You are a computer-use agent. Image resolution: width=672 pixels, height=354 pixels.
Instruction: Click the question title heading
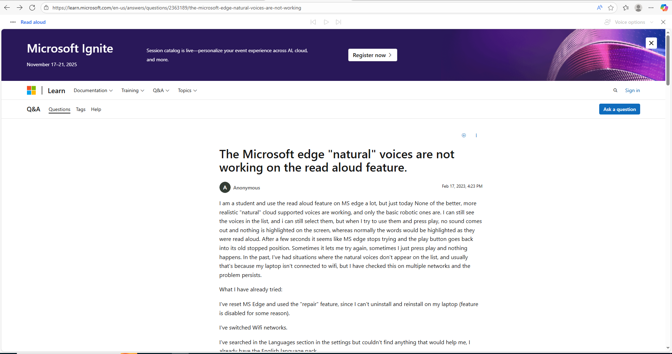click(x=337, y=161)
